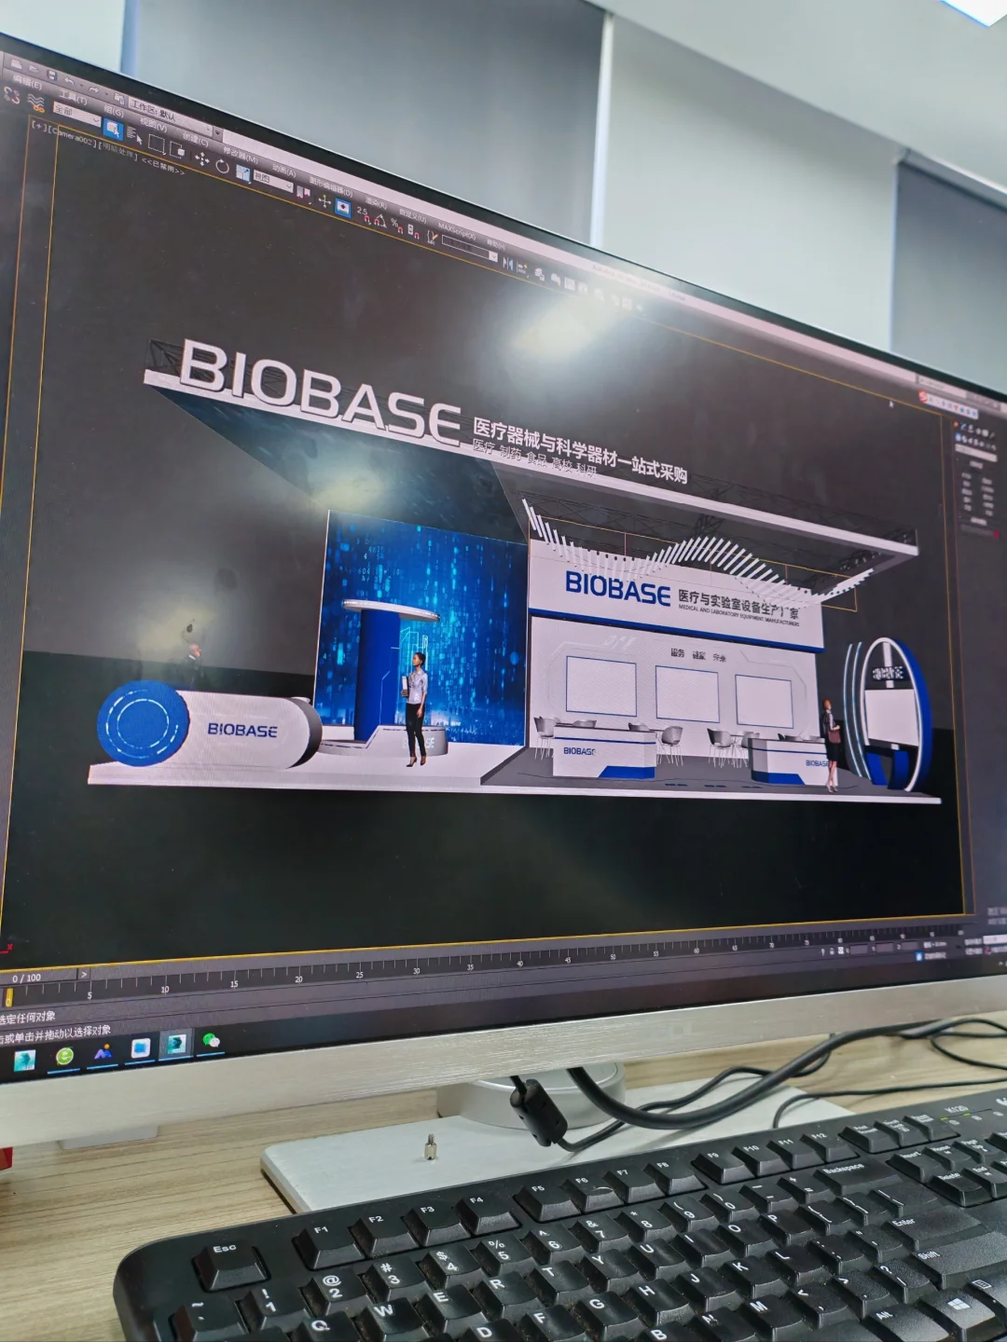Click the 0 / 100 time slider
This screenshot has width=1007, height=1342.
38,978
